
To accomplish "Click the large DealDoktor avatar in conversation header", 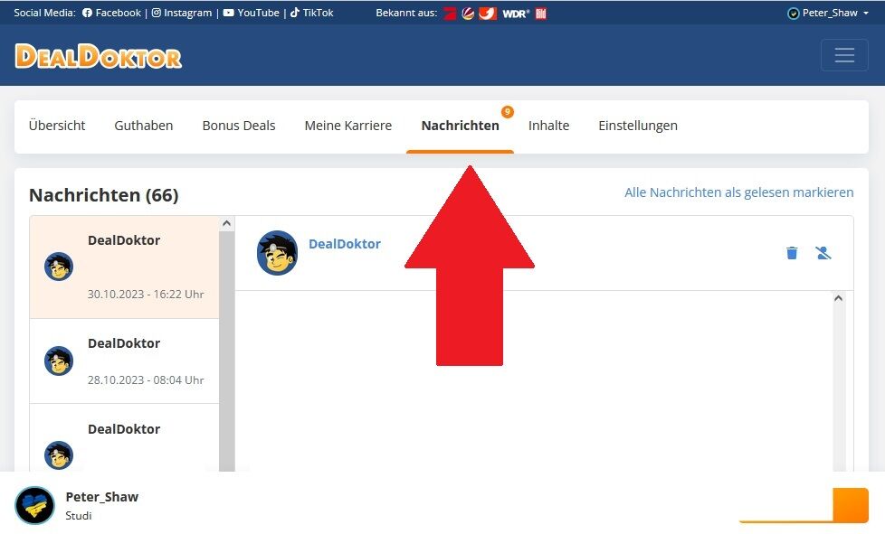I will click(x=277, y=253).
